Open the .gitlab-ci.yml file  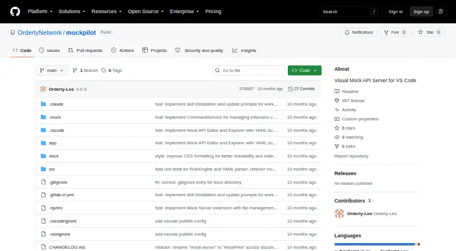pos(62,195)
